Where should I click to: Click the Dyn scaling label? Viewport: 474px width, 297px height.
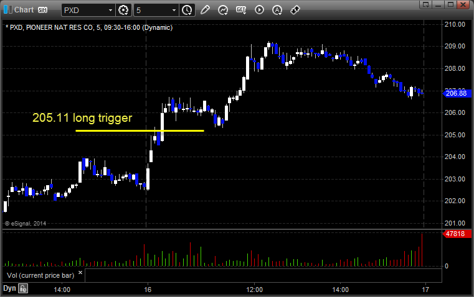click(x=9, y=288)
